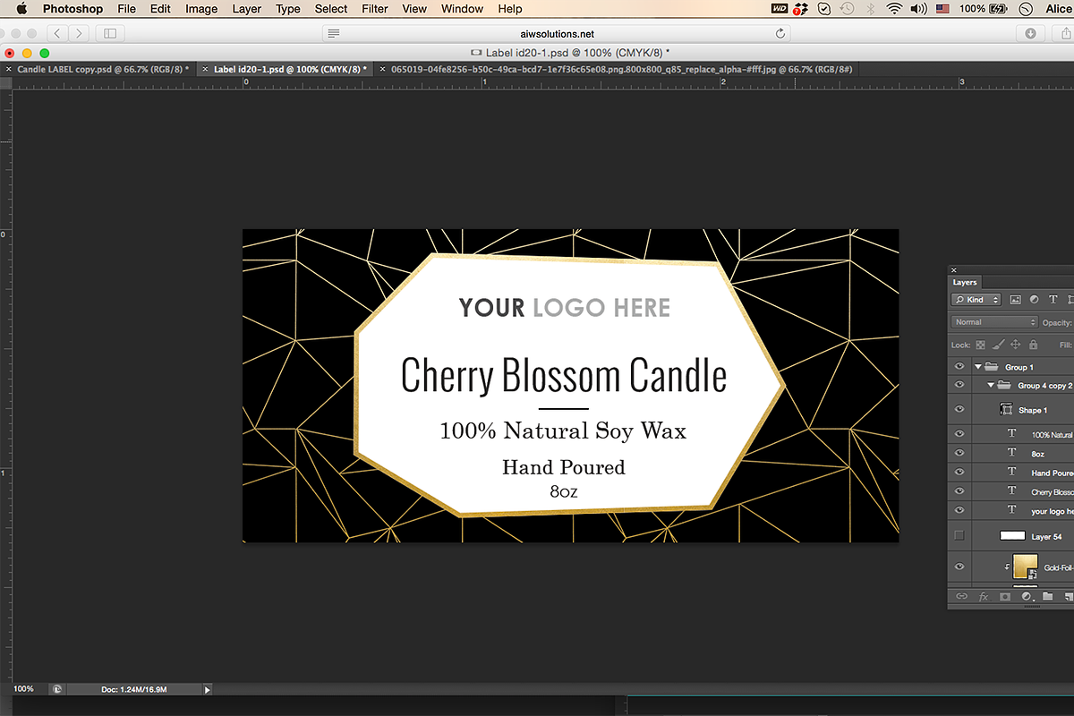Open the Kind filter dropdown
This screenshot has width=1074, height=716.
click(976, 300)
